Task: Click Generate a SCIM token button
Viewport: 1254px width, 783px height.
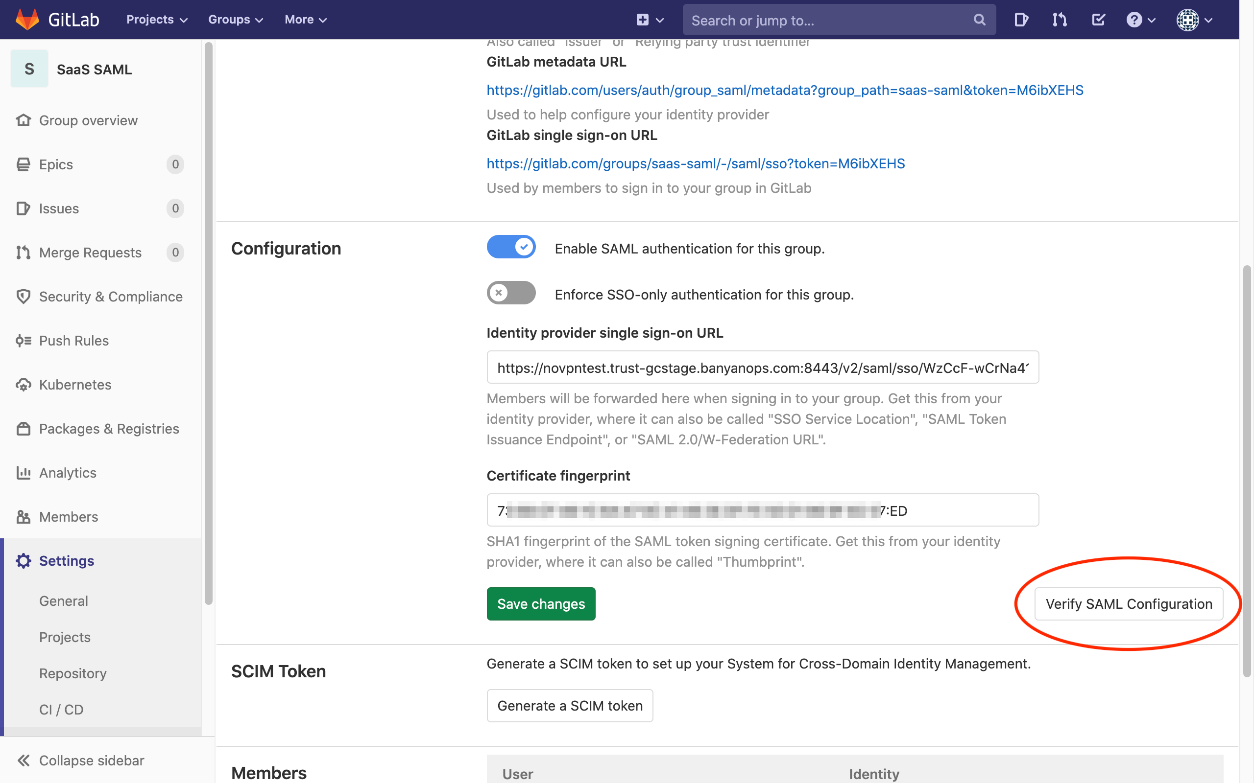Action: pyautogui.click(x=571, y=705)
